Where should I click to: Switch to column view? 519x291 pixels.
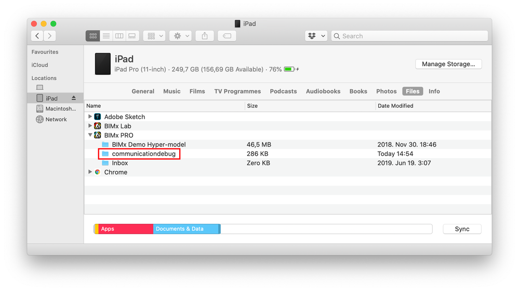[119, 36]
